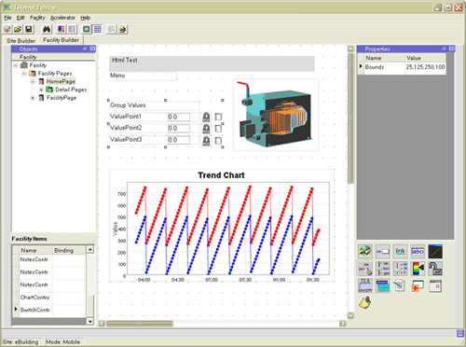Screen dimensions: 466x347
Task: Collapse the Facility Pages tree node
Action: (x=24, y=74)
